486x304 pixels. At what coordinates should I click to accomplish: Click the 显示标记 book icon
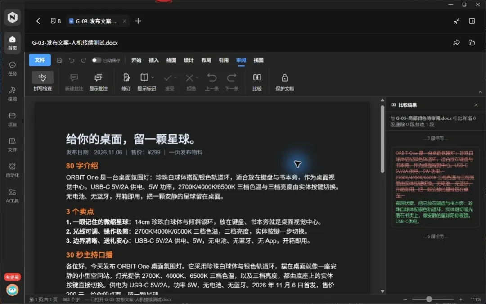pos(144,77)
